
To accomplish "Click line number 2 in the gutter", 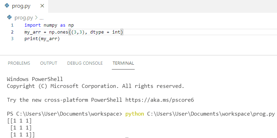I will click(12, 32).
